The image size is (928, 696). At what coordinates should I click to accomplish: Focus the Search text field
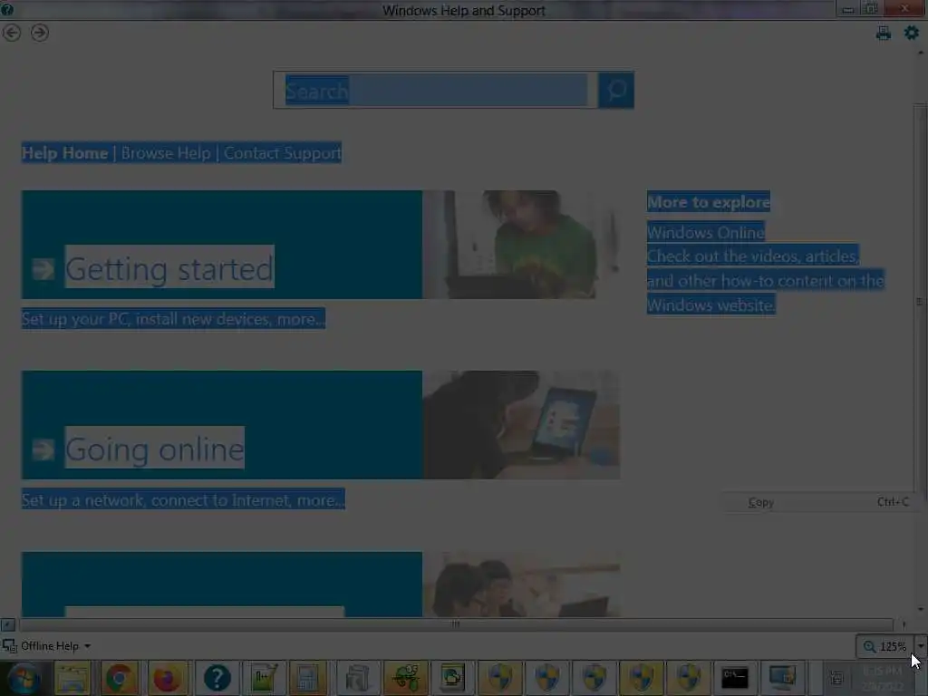pos(436,90)
